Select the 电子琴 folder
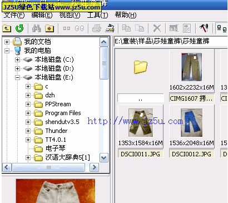228x203 pixels. [55, 148]
